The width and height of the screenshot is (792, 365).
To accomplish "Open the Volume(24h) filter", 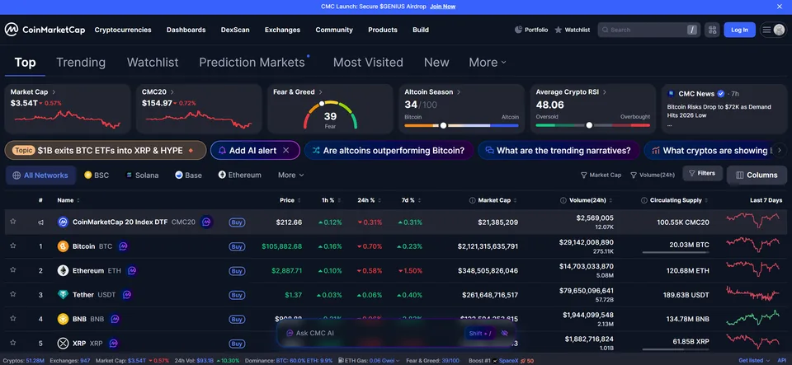I will (x=652, y=175).
